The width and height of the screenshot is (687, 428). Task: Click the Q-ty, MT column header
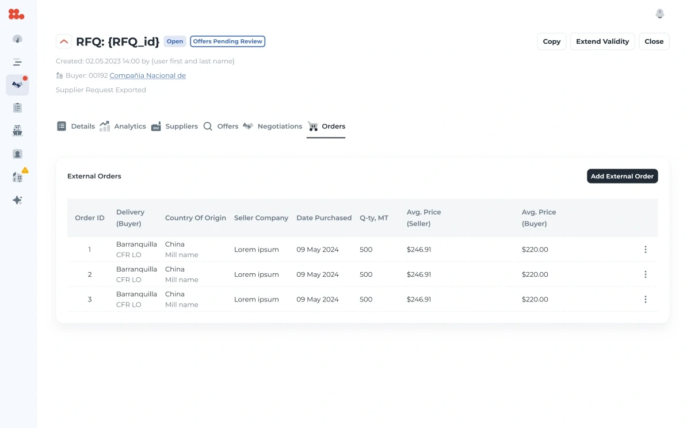(x=374, y=218)
